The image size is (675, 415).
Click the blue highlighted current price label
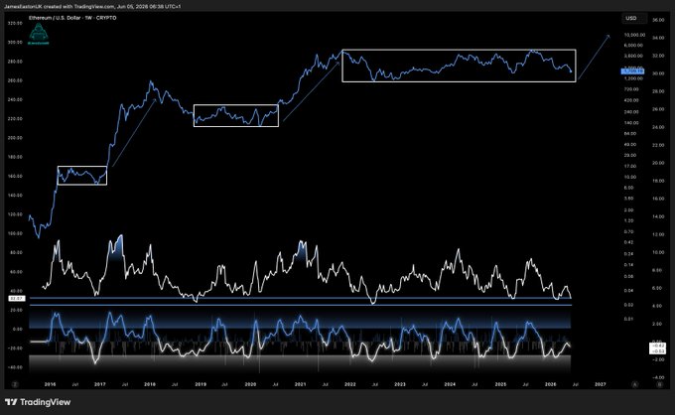[x=632, y=71]
